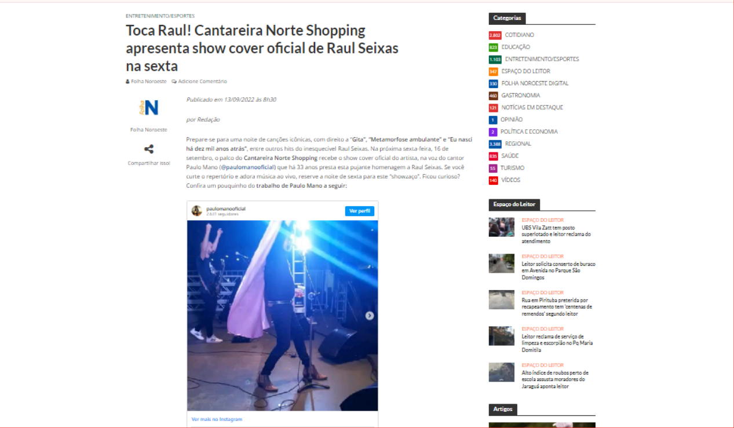
Task: Click the Instagram stage performance image
Action: click(x=282, y=316)
